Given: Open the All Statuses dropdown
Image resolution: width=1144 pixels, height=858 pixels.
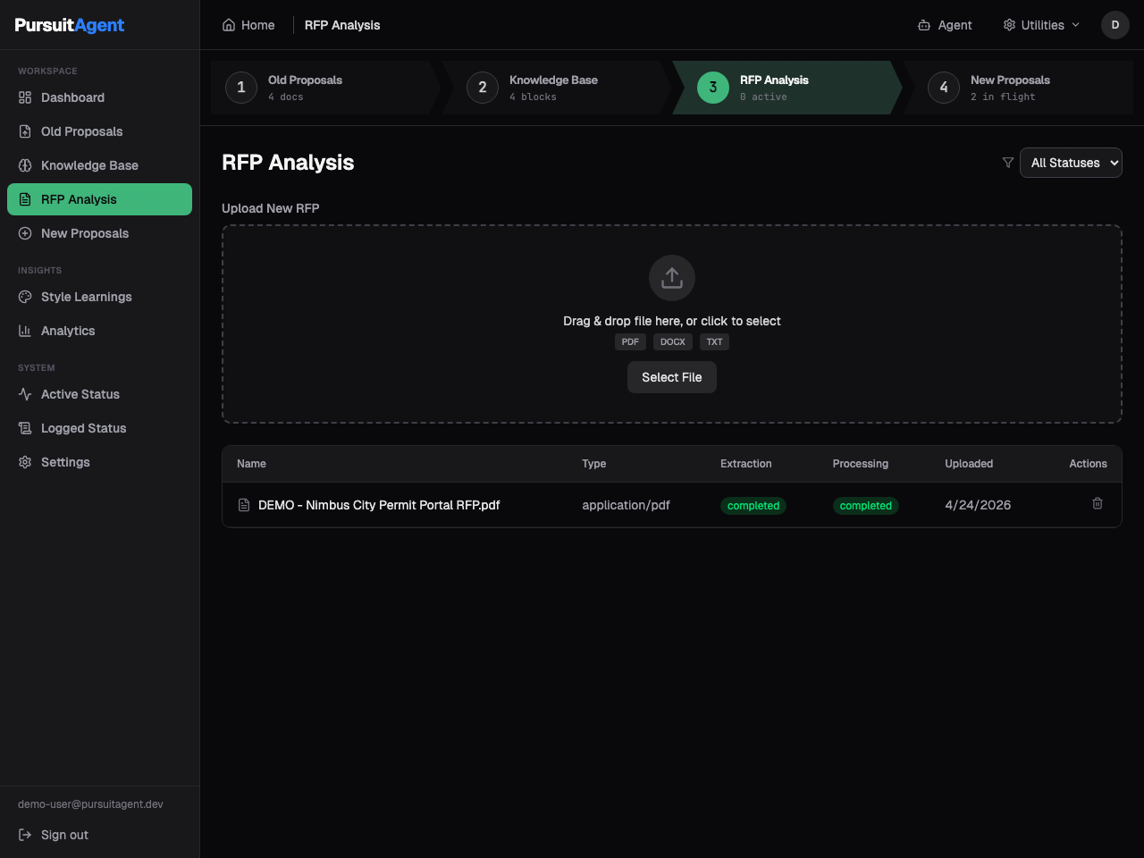Looking at the screenshot, I should coord(1071,163).
